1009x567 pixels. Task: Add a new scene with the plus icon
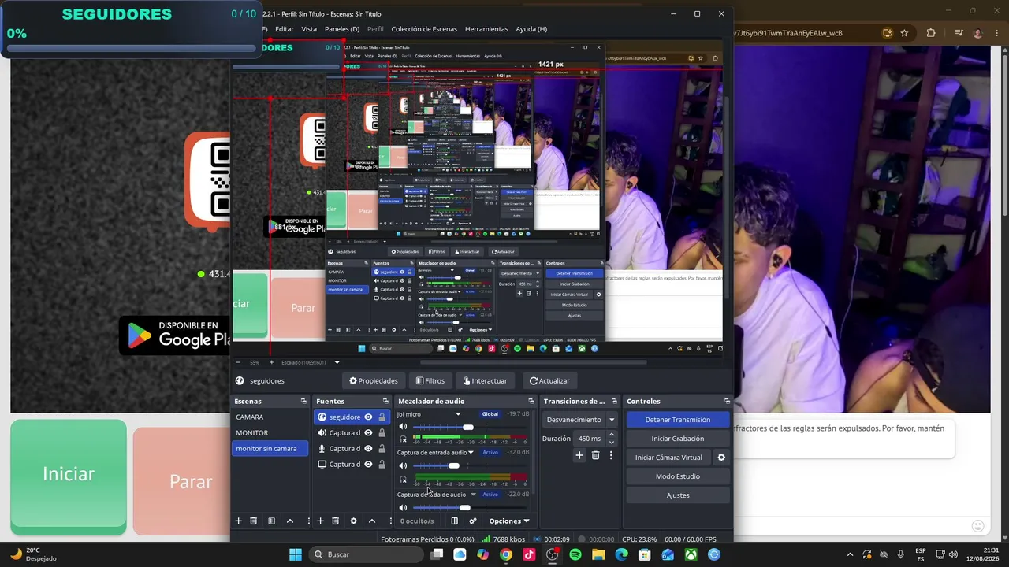[238, 521]
